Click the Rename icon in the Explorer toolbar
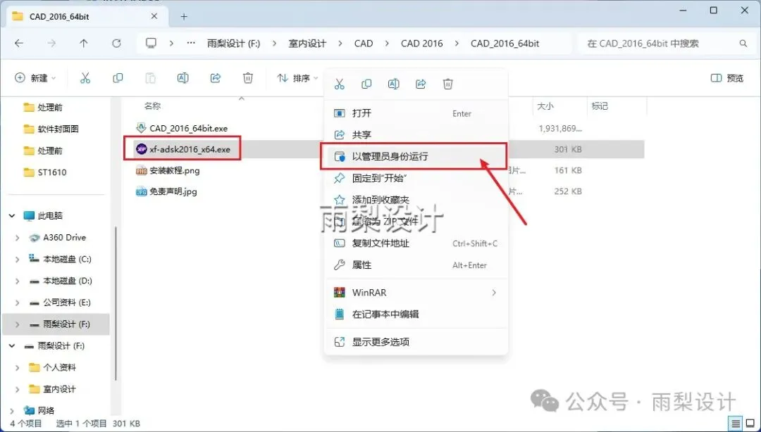Viewport: 761px width, 432px height. tap(183, 78)
